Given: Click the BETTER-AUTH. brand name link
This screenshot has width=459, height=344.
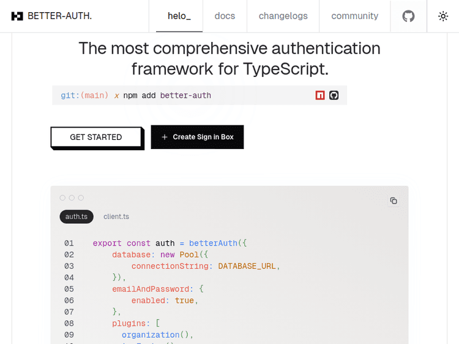Looking at the screenshot, I should (60, 16).
